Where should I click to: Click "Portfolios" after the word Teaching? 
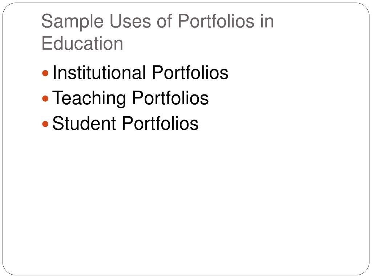coord(170,98)
